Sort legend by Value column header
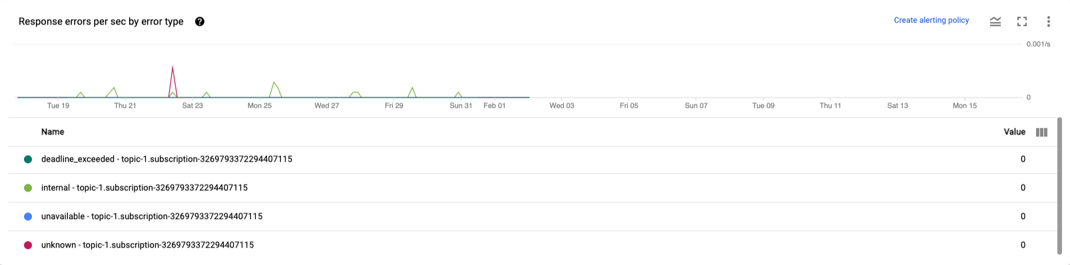1070x265 pixels. click(x=1014, y=132)
